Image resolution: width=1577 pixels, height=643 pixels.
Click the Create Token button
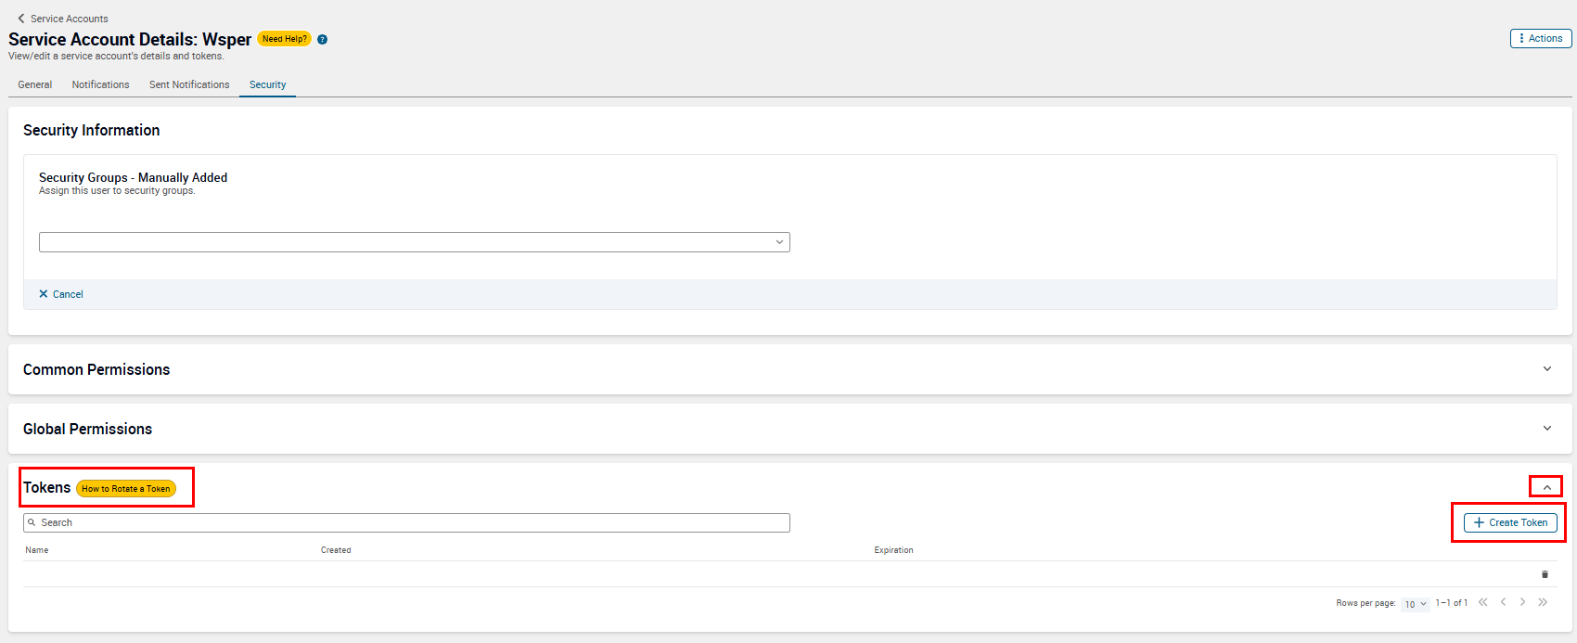tap(1510, 522)
